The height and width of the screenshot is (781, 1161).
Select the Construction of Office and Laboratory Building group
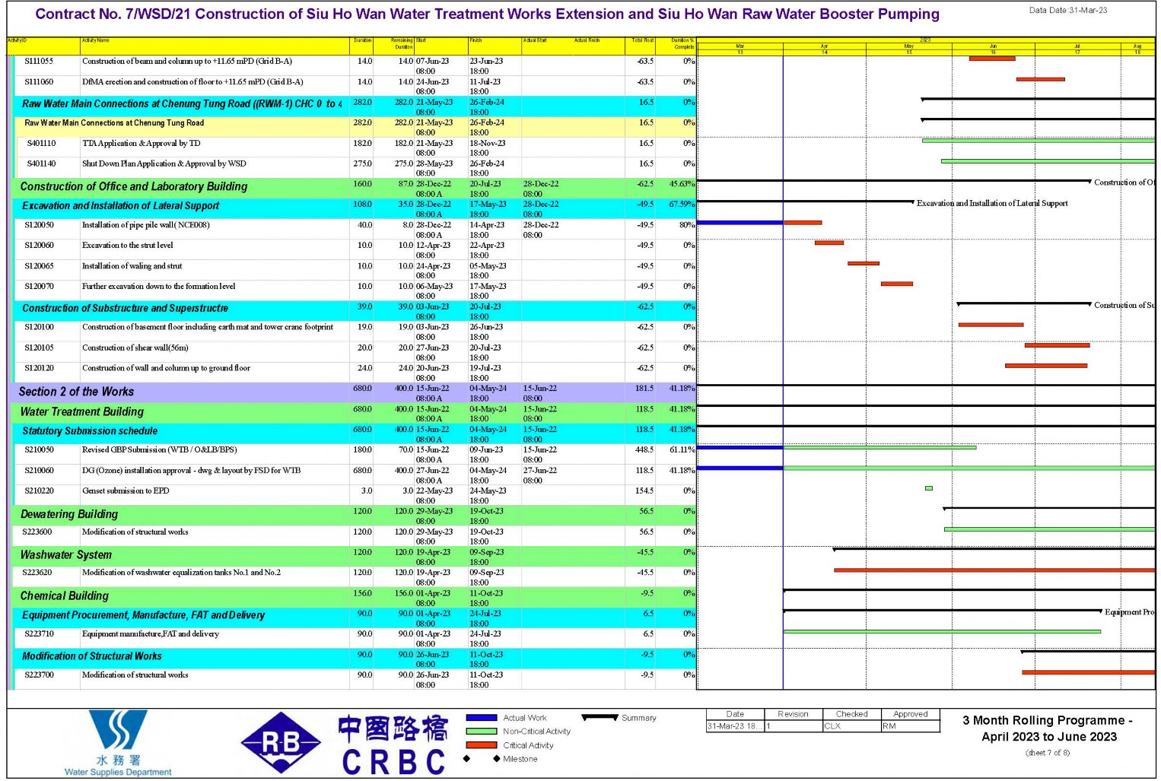(355, 188)
